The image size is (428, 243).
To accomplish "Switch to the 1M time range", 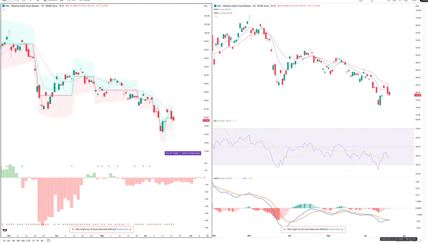I will pyautogui.click(x=13, y=241).
